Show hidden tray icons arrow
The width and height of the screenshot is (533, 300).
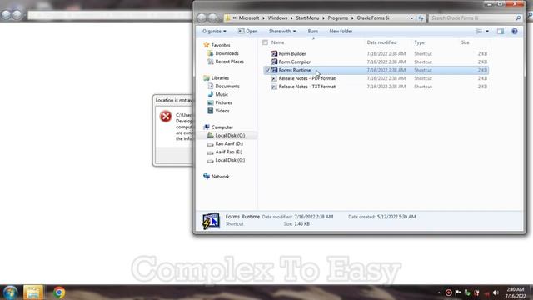coord(439,292)
